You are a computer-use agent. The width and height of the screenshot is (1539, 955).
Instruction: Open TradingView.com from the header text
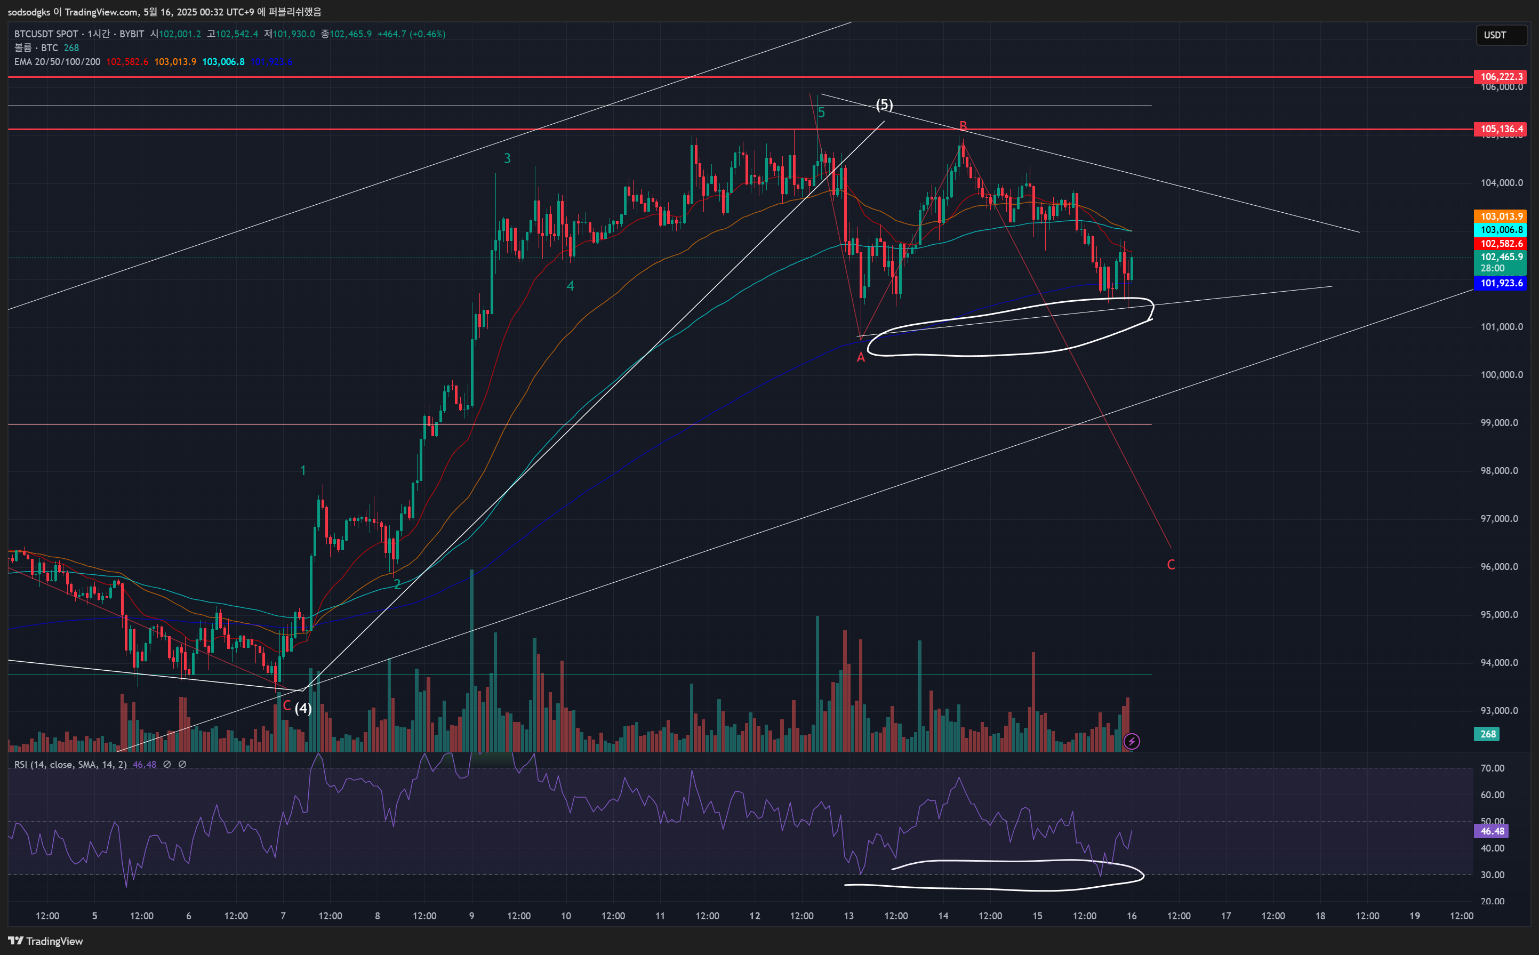point(102,13)
